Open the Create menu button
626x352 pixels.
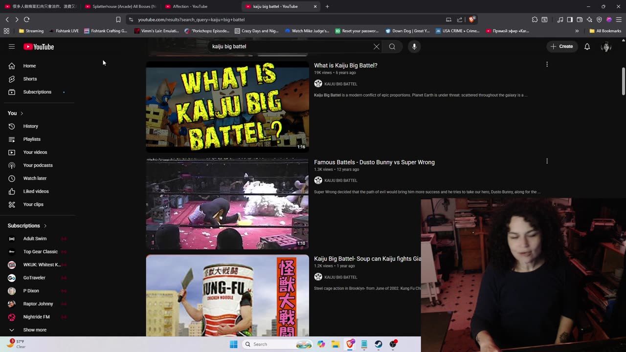click(x=561, y=46)
